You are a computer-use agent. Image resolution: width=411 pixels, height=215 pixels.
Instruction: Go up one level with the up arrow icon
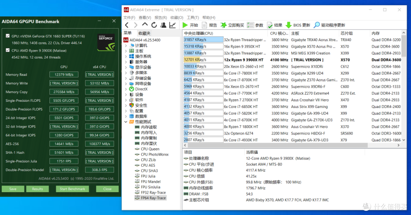(145, 25)
